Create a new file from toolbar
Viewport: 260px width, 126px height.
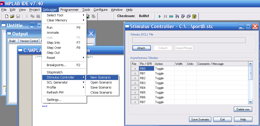(x=7, y=16)
